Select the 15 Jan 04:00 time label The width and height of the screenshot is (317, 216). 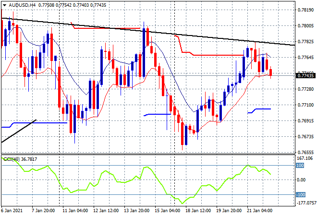tap(168, 211)
